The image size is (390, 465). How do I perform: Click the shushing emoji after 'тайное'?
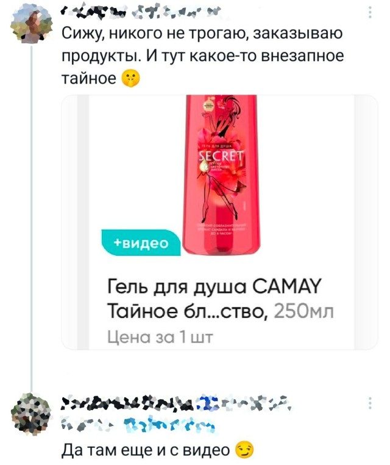coord(130,79)
